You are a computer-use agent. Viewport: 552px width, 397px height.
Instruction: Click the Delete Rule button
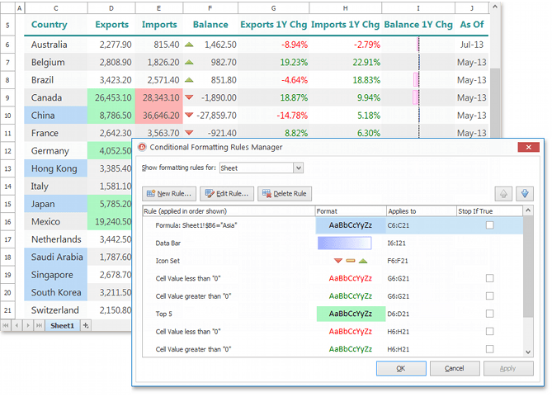(284, 194)
